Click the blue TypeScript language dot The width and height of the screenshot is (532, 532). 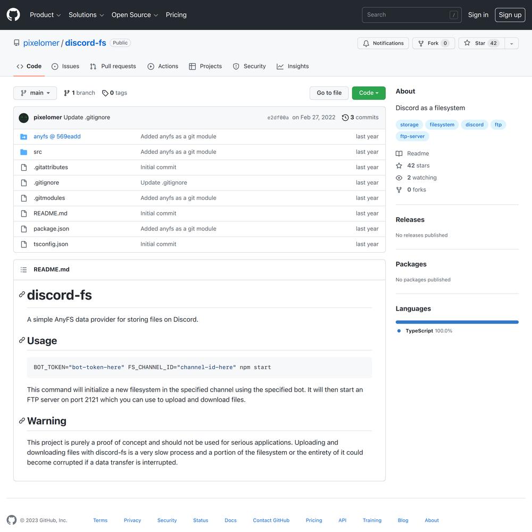(399, 331)
